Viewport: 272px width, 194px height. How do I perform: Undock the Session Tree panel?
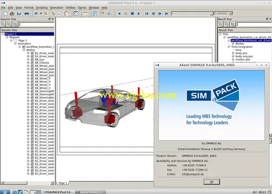[49, 19]
